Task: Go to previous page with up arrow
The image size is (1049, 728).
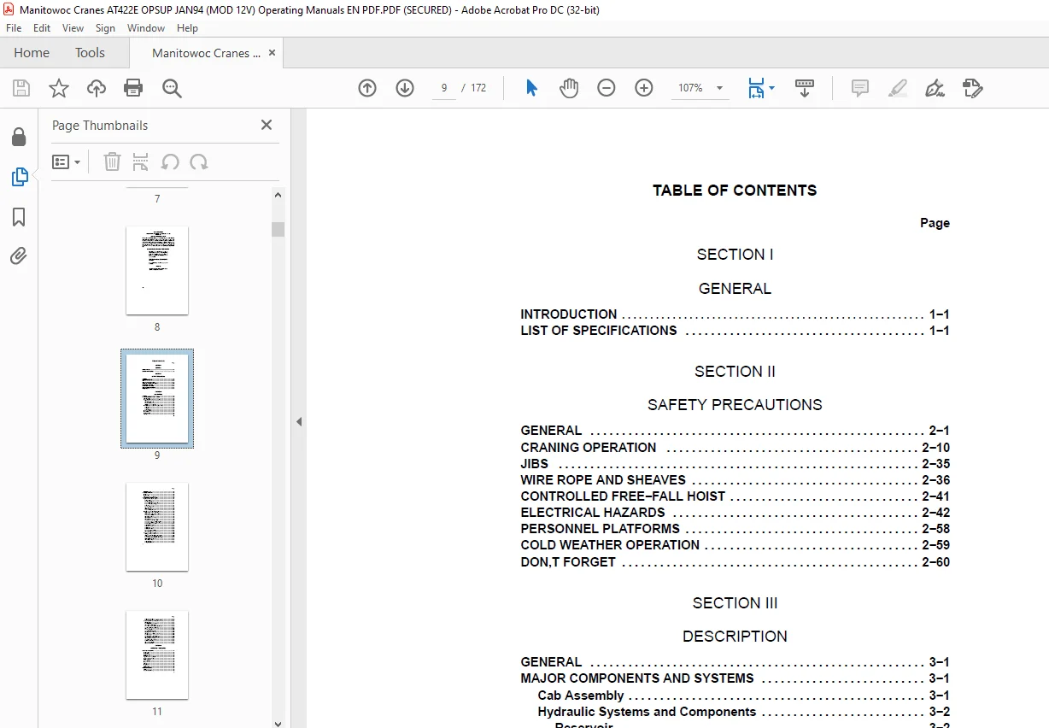Action: pos(367,88)
